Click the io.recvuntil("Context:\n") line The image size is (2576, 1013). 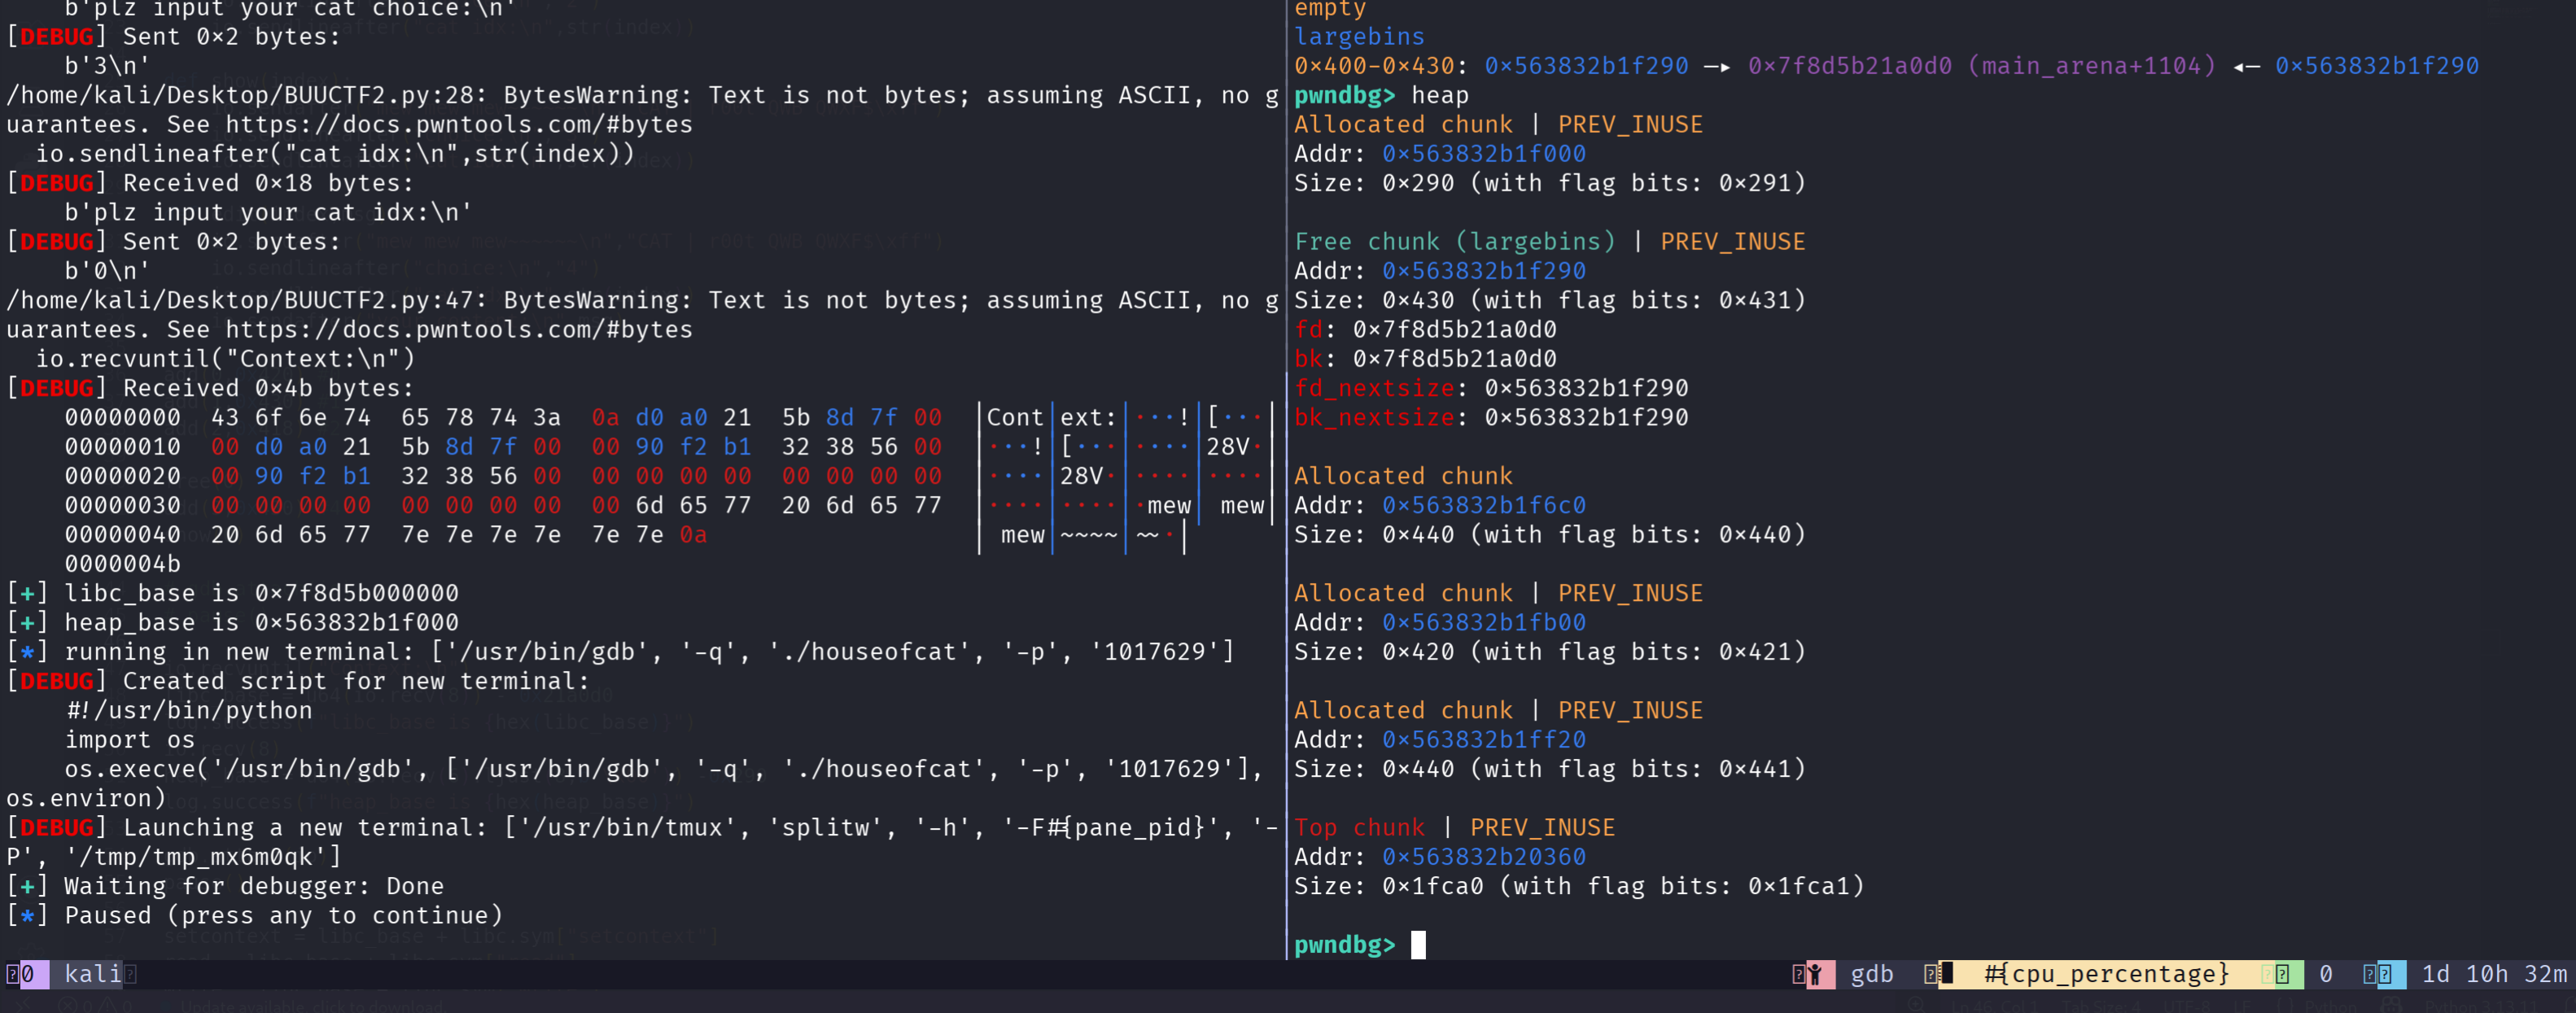(x=225, y=358)
